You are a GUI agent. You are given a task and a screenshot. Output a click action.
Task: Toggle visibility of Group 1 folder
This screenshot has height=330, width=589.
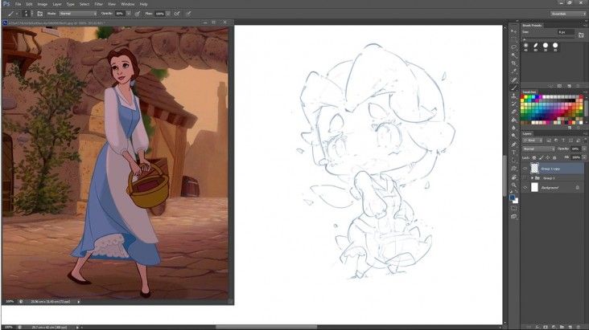click(x=525, y=177)
